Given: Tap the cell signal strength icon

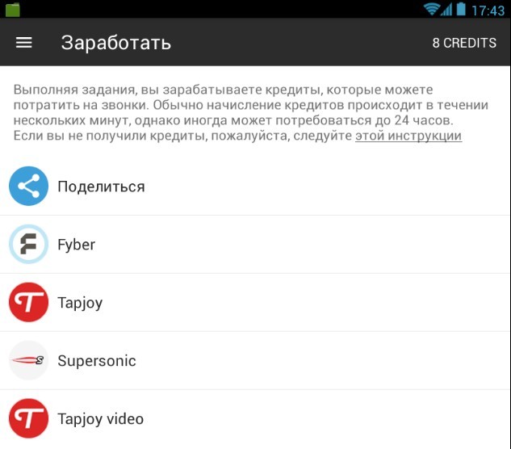Looking at the screenshot, I should (x=446, y=9).
